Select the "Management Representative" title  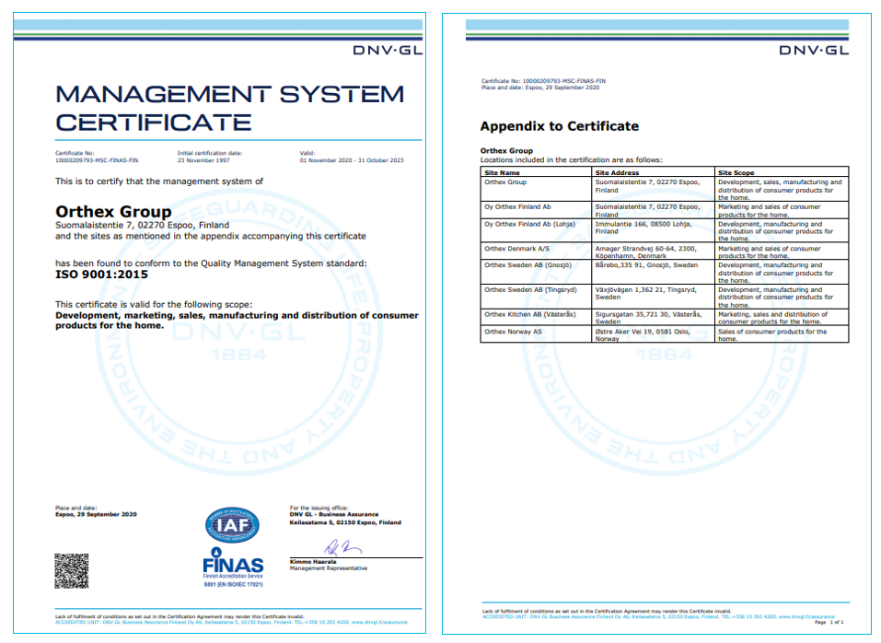(329, 568)
